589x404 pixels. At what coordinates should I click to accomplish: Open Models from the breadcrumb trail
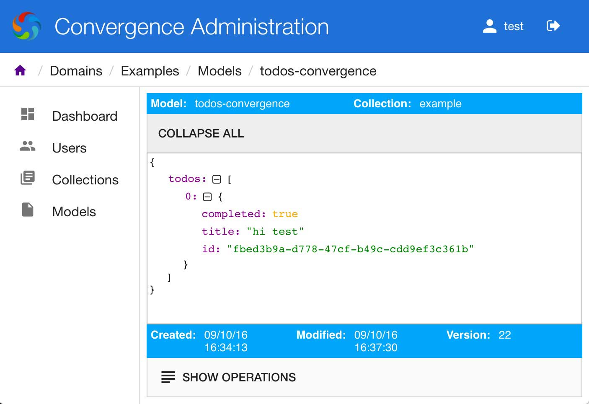(220, 70)
